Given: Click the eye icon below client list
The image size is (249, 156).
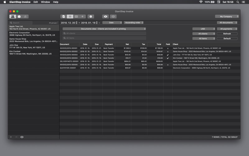Looking at the screenshot, I should point(22,137).
